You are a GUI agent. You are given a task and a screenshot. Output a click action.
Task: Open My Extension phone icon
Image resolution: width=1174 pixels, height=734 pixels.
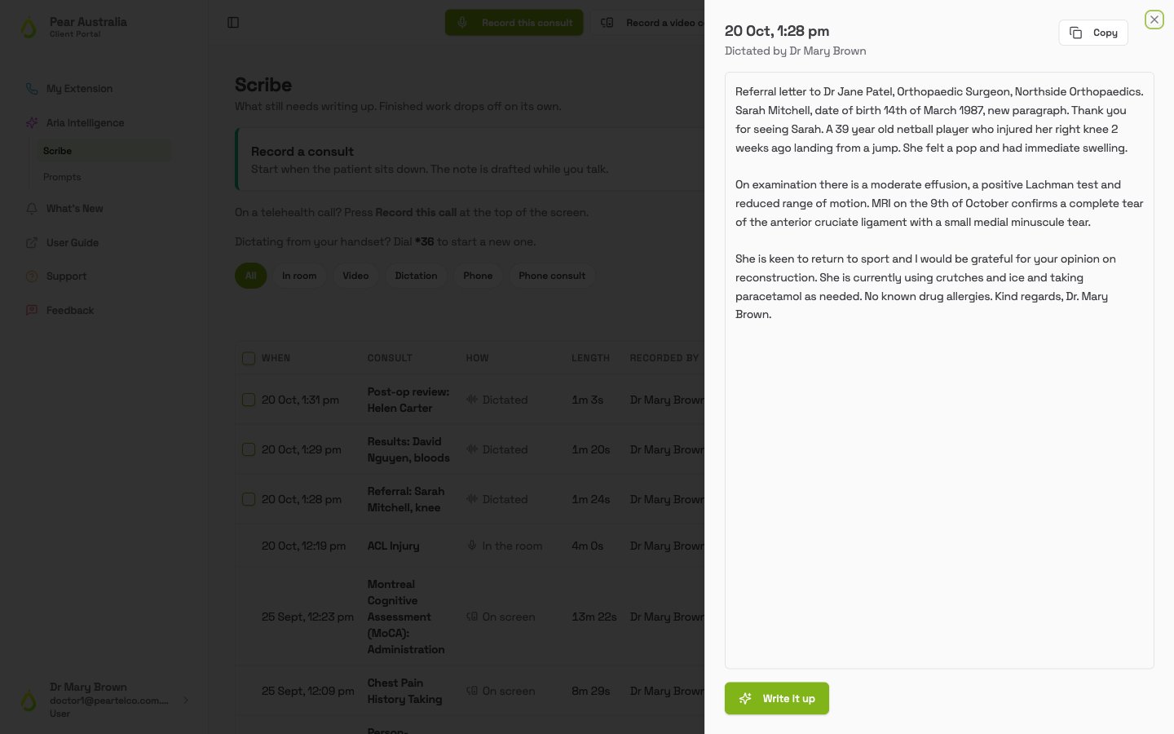[x=32, y=89]
